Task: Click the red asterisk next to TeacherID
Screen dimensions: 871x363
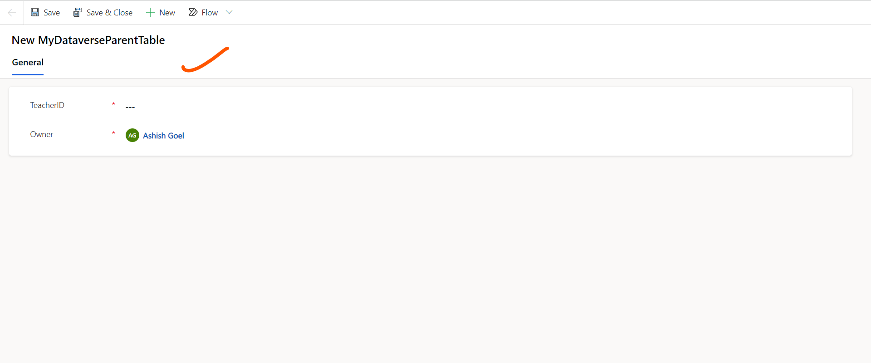Action: pyautogui.click(x=113, y=104)
